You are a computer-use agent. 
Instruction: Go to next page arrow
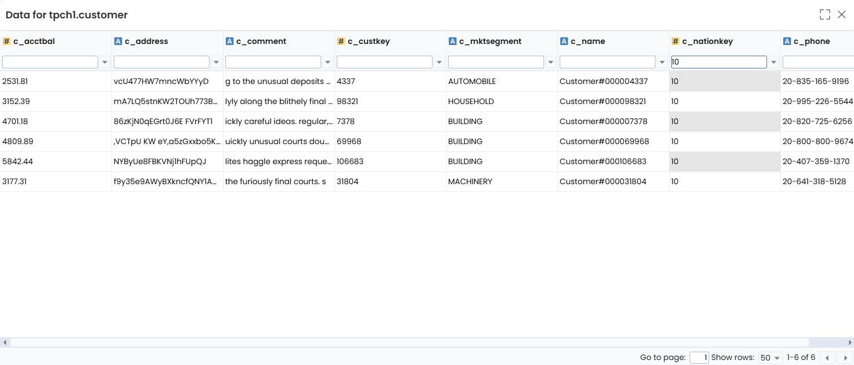[845, 358]
